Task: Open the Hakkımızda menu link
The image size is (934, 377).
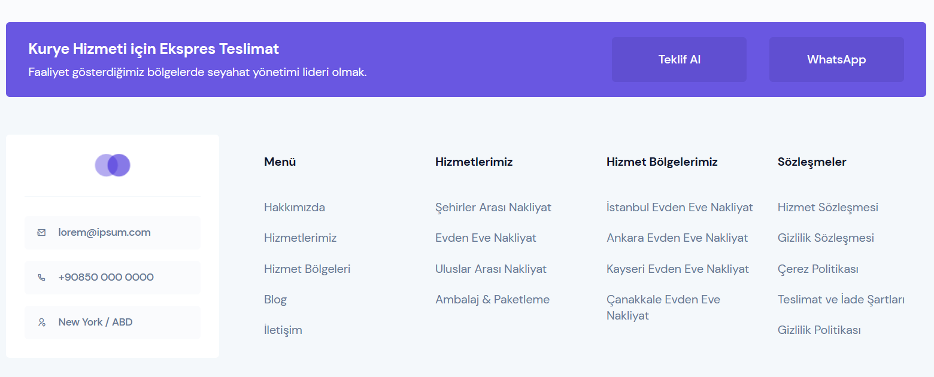Action: tap(295, 208)
